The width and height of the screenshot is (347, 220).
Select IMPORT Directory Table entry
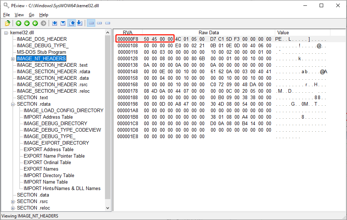[x=49, y=176]
